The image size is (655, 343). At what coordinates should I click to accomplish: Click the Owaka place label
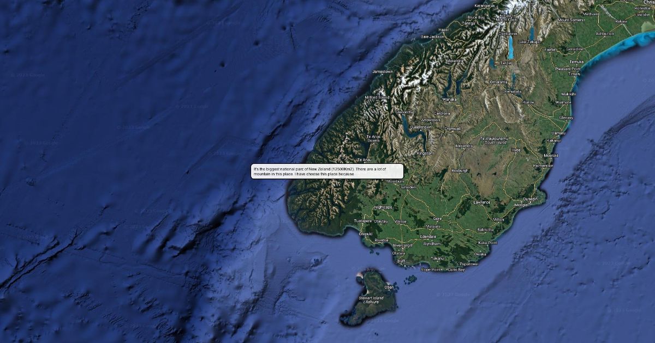click(x=480, y=254)
